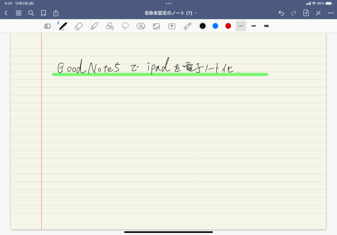Viewport: 337px width, 235px height.
Task: Choose the red pen color
Action: point(228,26)
